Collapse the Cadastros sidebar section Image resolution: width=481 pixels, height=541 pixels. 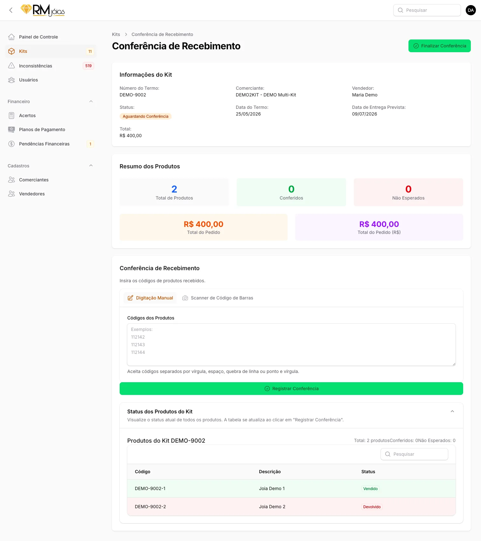point(91,166)
